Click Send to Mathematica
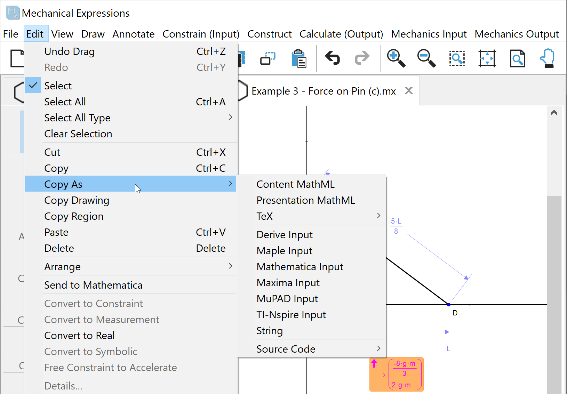 click(93, 285)
